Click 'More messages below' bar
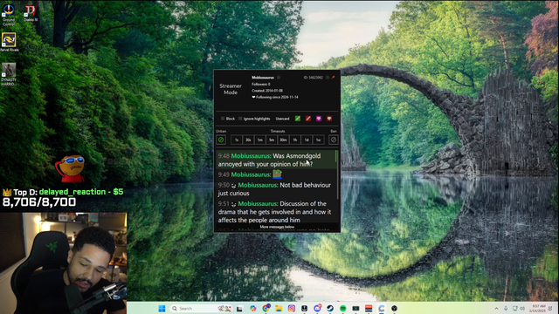 click(277, 227)
